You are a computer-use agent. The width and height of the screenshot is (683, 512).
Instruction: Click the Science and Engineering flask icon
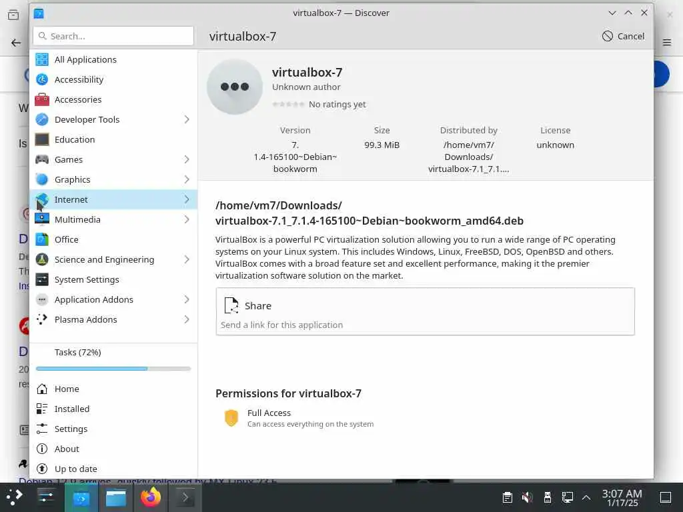point(42,259)
